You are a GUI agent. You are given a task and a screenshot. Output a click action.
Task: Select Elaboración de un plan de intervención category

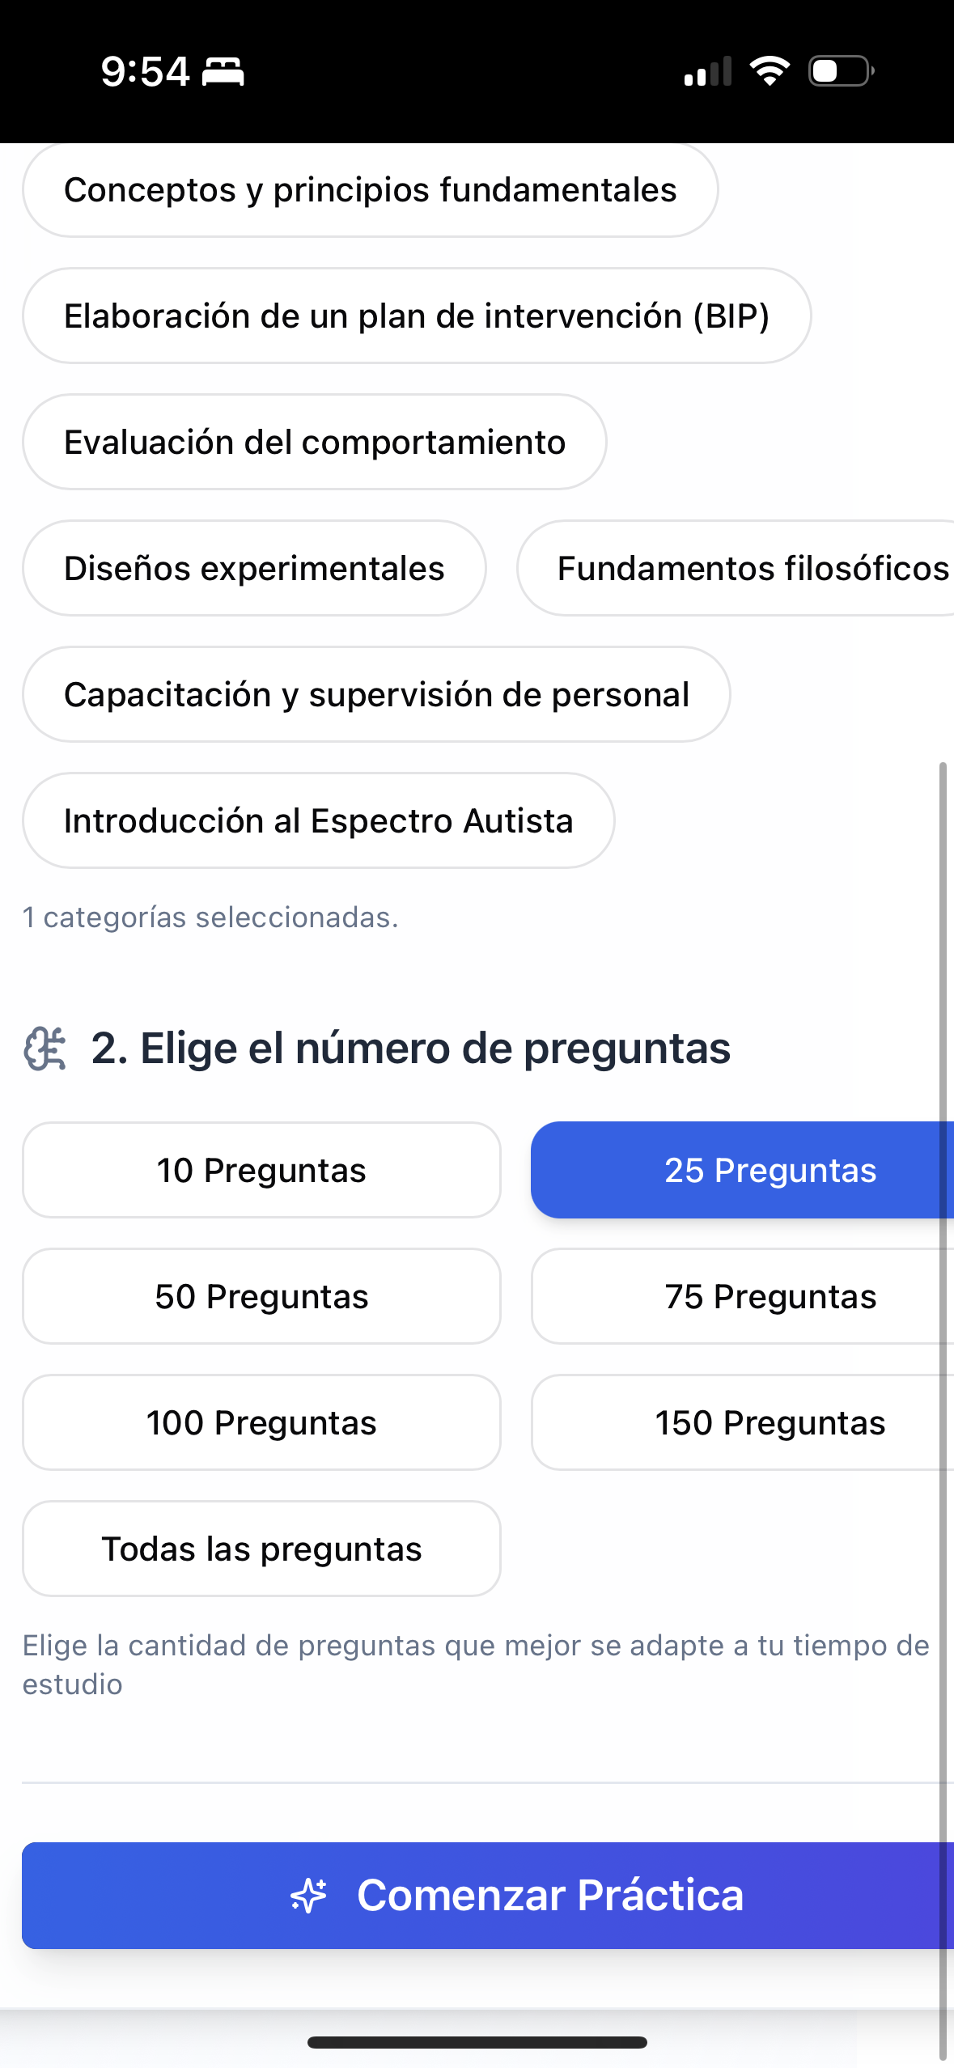coord(416,316)
